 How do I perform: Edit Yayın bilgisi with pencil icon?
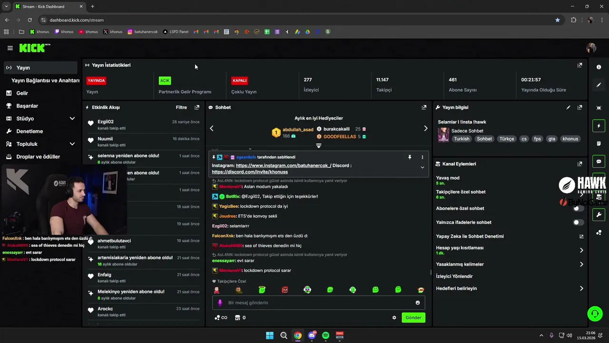point(568,108)
